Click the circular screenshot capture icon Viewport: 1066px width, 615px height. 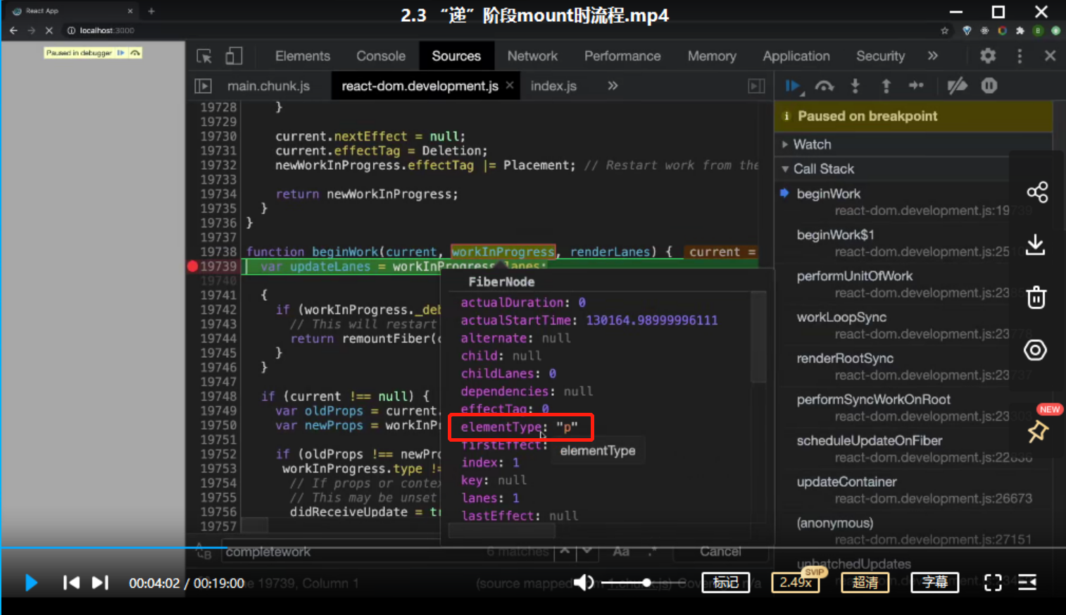[1035, 350]
